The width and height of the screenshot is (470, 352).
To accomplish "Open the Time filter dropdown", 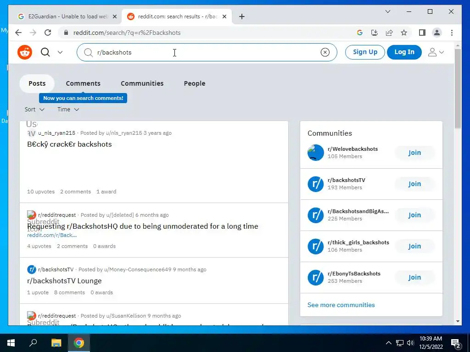I will click(68, 110).
